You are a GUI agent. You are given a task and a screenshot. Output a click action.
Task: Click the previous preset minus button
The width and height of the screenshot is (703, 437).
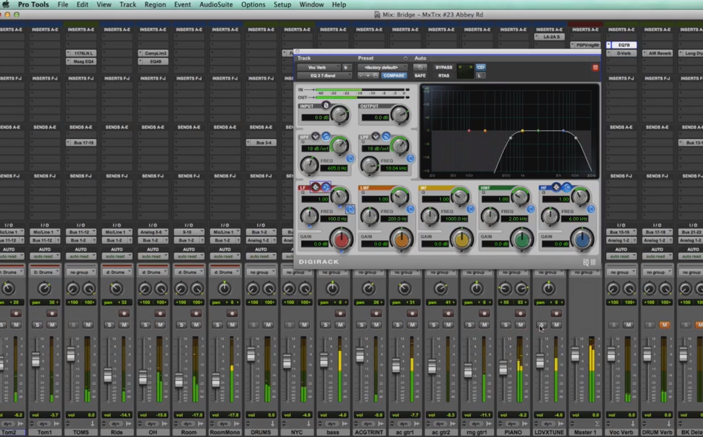click(x=361, y=76)
